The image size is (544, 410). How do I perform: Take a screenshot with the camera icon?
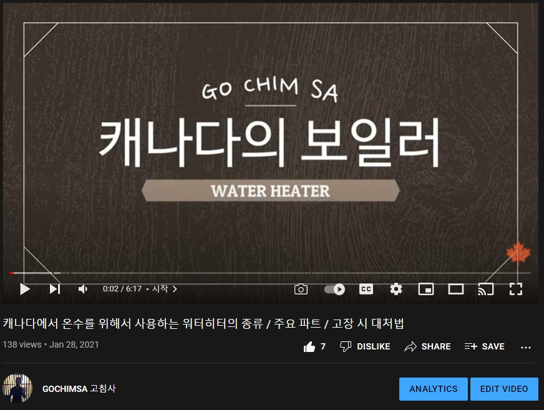click(301, 289)
